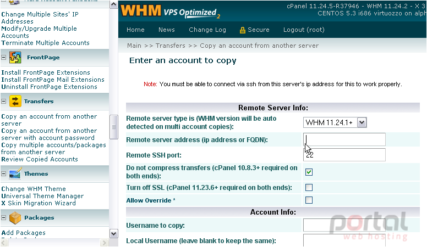The width and height of the screenshot is (427, 247).
Task: Click the Themes picture icon
Action: click(x=15, y=174)
